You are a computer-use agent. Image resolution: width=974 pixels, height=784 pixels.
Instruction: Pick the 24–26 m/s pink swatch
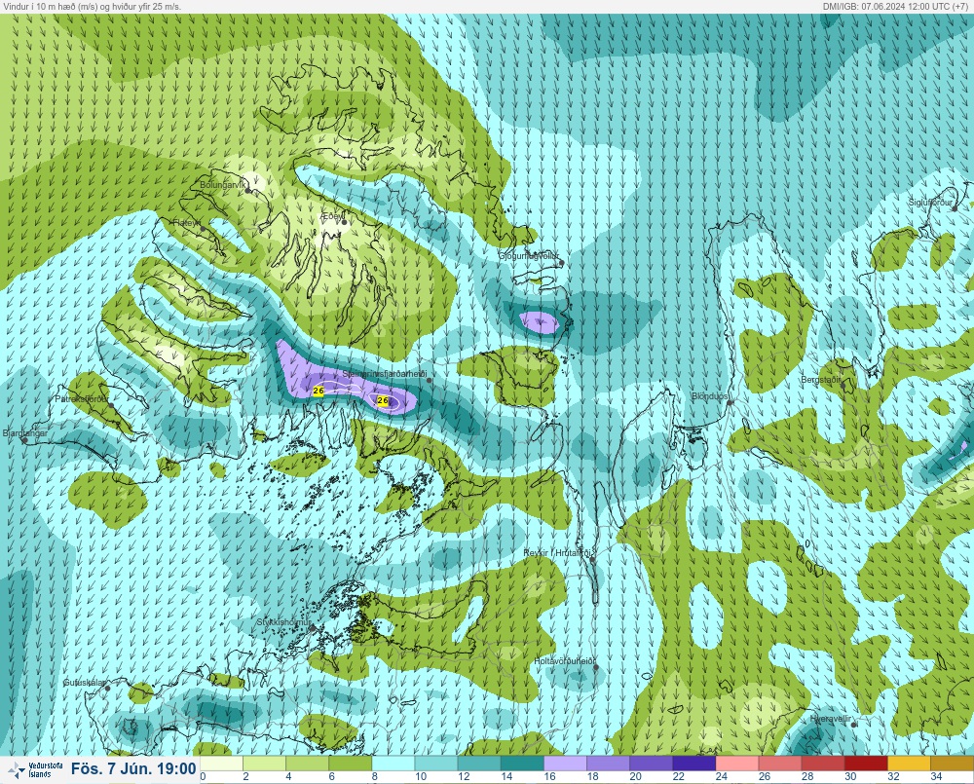click(x=737, y=763)
